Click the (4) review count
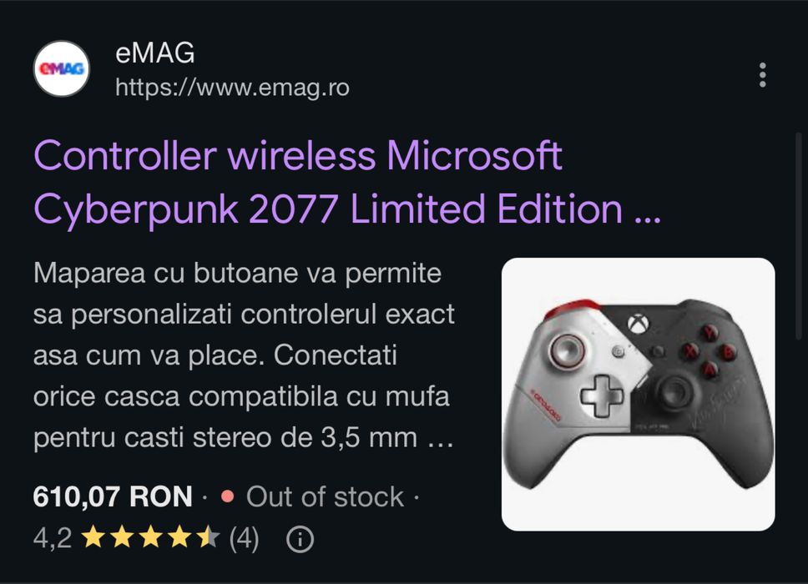 pos(245,539)
